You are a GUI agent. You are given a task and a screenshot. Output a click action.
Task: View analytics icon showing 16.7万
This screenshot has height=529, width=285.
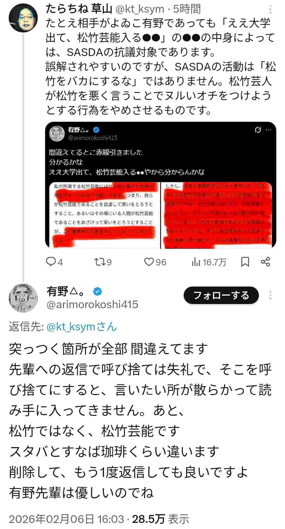pos(209,262)
